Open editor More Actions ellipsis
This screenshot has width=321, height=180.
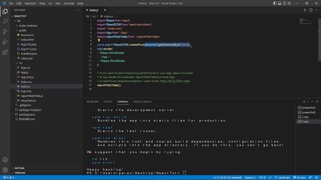(x=316, y=10)
